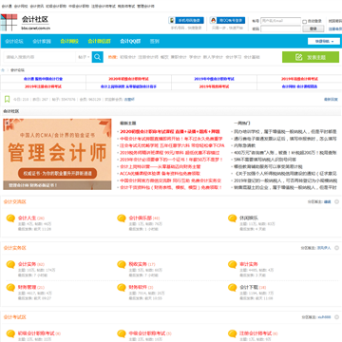Screen dimensions: 342x342
Task: Click the 休闲娱乐 forum bubble icon
Action: pos(233,218)
